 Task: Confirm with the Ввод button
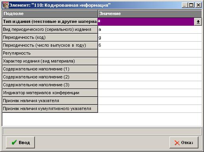point(20,142)
